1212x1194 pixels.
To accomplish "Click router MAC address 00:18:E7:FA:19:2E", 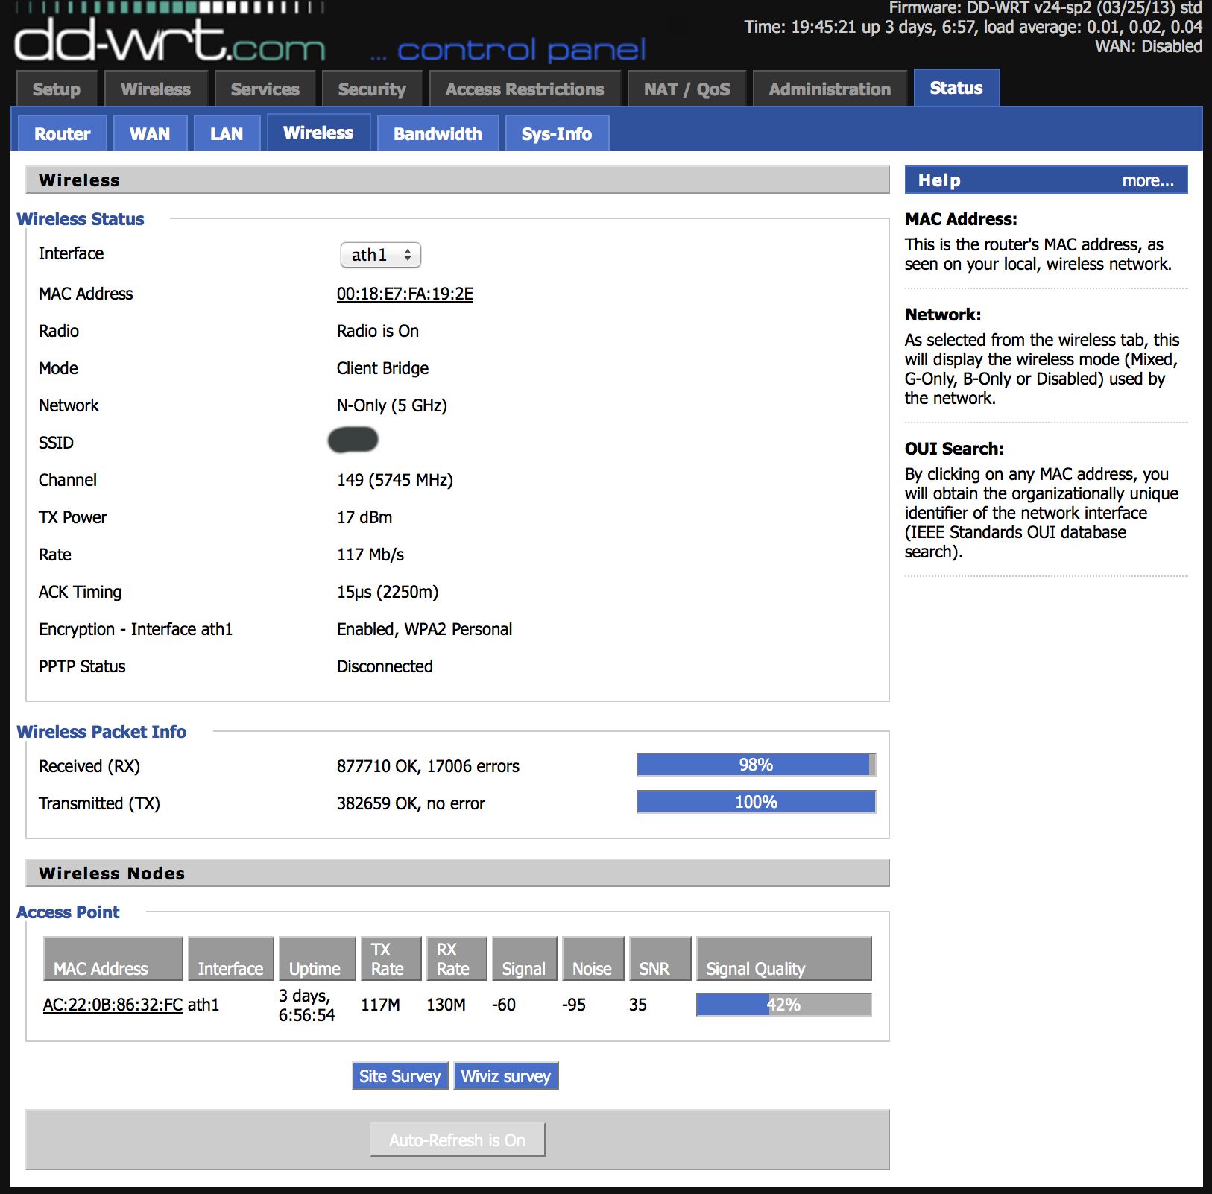I will pyautogui.click(x=405, y=294).
